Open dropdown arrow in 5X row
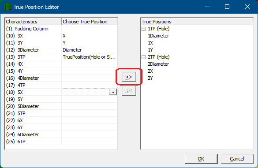 coord(113,92)
